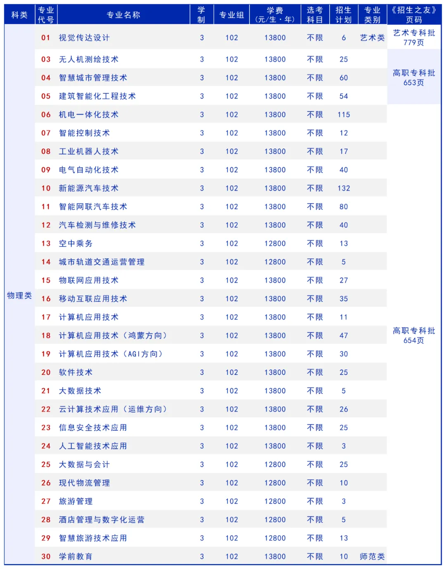Select major 智能控制技术
The height and width of the screenshot is (569, 446).
coord(84,133)
